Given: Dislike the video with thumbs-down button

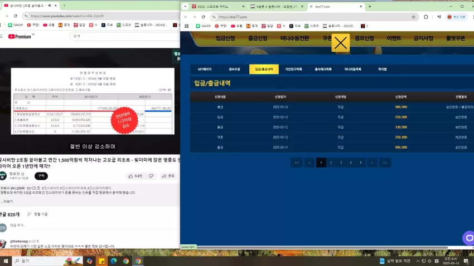Looking at the screenshot, I should tap(151, 176).
